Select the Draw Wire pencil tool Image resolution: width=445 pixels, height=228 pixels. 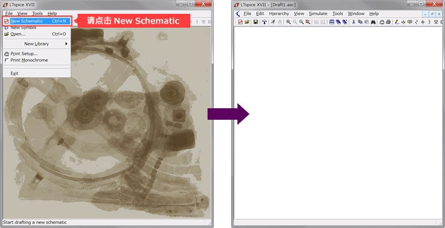pos(397,22)
